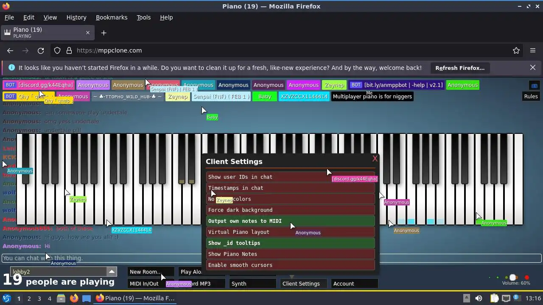The height and width of the screenshot is (305, 543).
Task: Toggle the No chat colors setting
Action: 291,199
